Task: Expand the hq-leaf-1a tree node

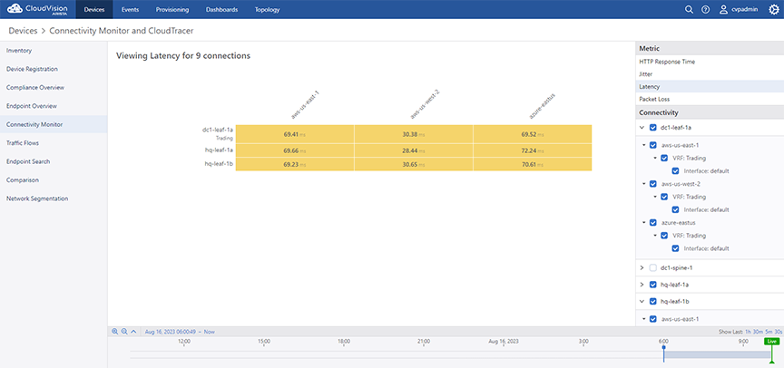Action: 642,285
